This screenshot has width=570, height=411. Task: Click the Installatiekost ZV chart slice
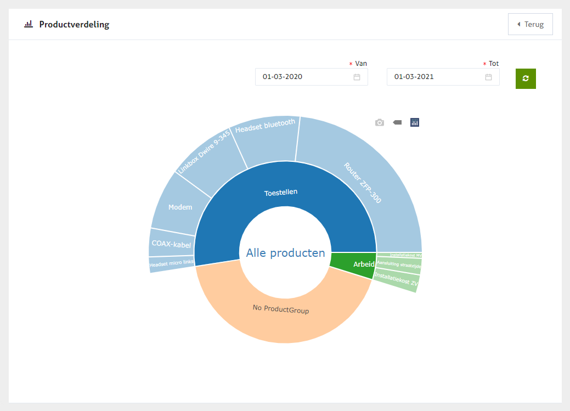pyautogui.click(x=396, y=280)
